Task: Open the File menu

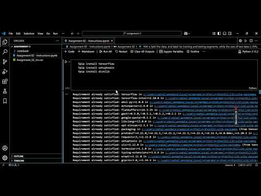Action: [11, 33]
